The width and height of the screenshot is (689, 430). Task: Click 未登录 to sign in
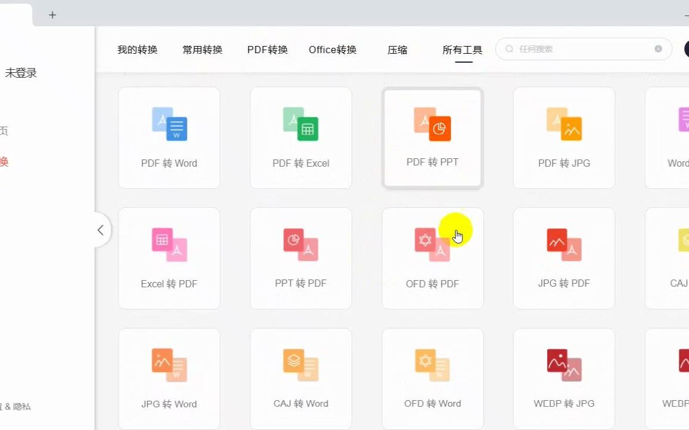22,72
